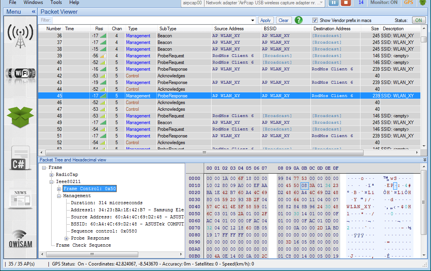Toggle Show Vendor prefix in macs checkbox
This screenshot has width=431, height=271.
point(315,20)
